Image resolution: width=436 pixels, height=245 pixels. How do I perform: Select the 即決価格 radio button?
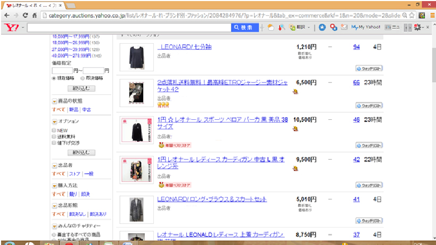tap(83, 78)
